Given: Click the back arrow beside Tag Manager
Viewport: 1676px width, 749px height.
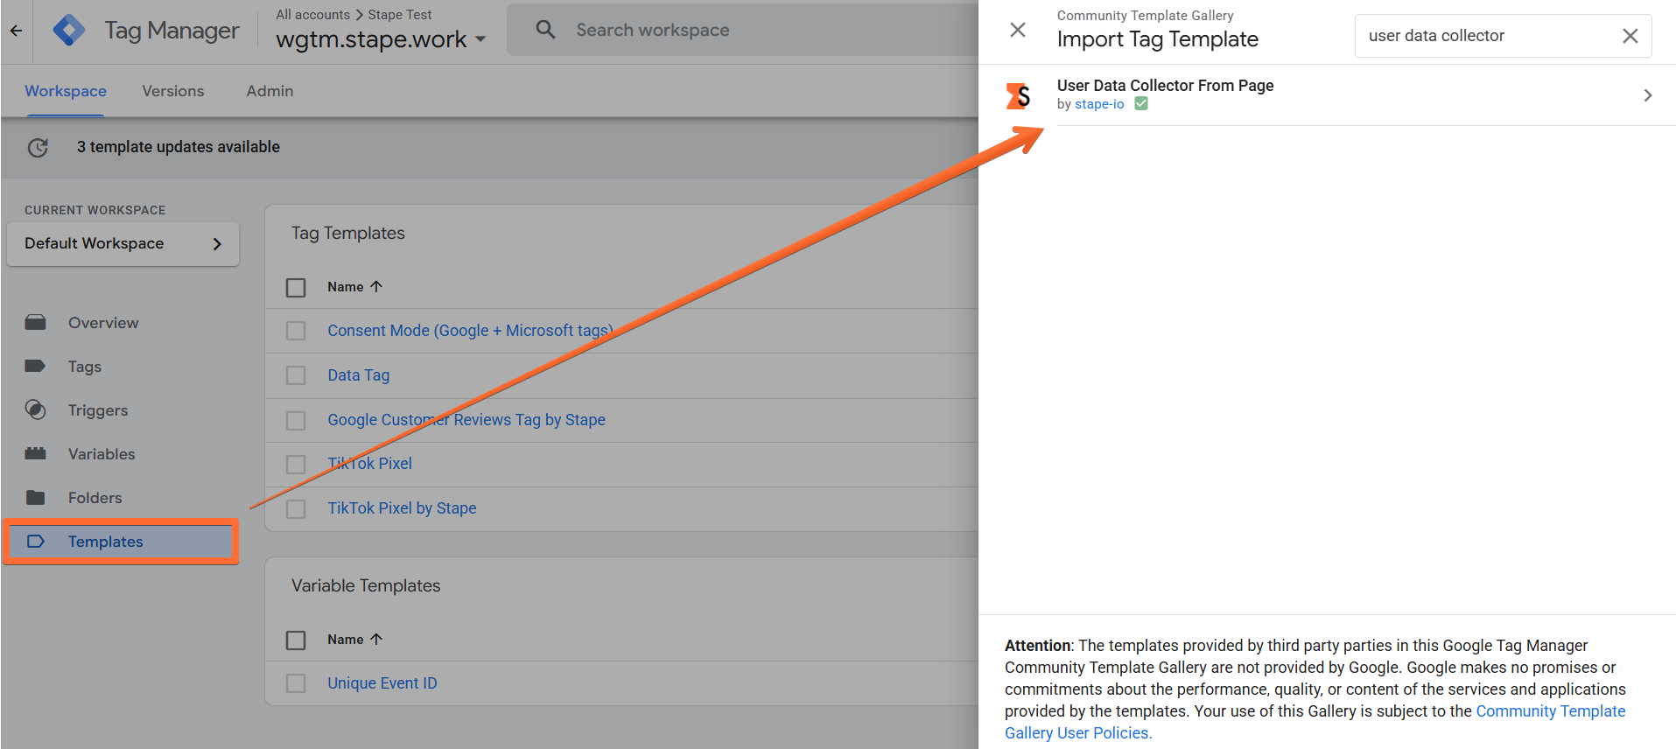Looking at the screenshot, I should click(x=16, y=31).
